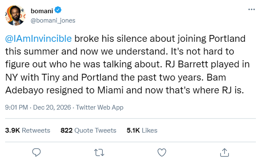Click the Dec 20, 2026 date
The width and height of the screenshot is (261, 168).
tap(52, 107)
